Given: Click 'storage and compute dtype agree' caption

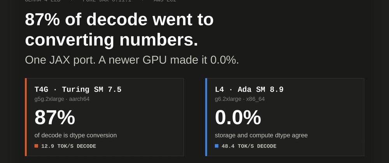Looking at the screenshot, I should [x=261, y=135].
